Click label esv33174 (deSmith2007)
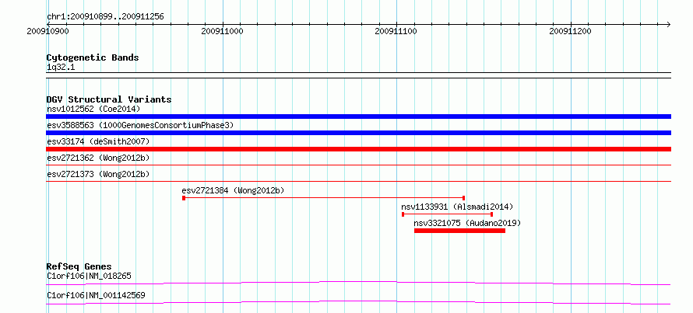693x313 pixels. click(x=98, y=141)
